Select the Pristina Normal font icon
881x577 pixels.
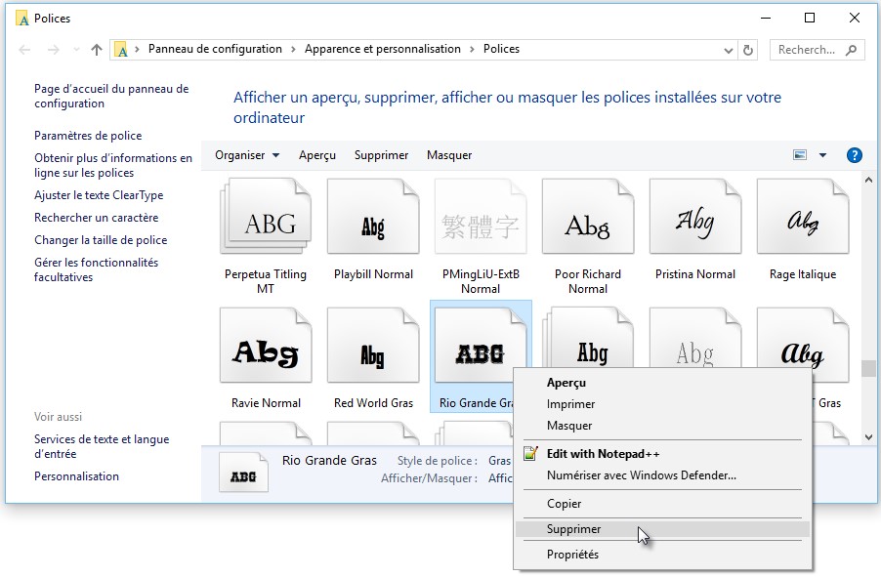(695, 227)
